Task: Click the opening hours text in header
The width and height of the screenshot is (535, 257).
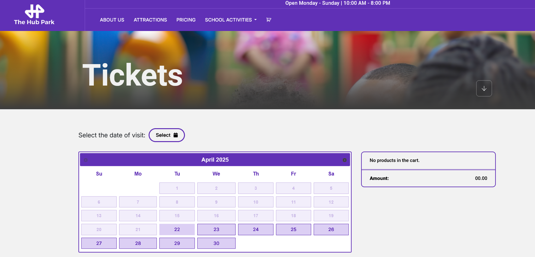Action: pyautogui.click(x=338, y=3)
